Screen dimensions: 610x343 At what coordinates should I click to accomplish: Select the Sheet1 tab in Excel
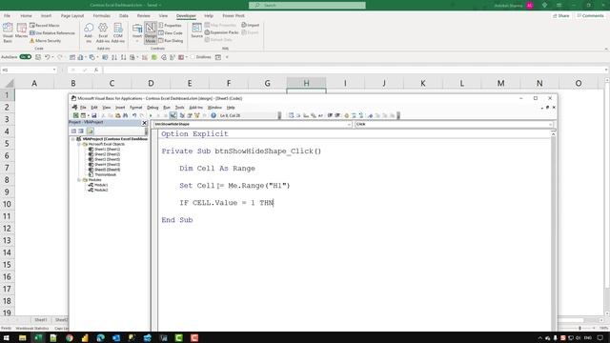(x=40, y=320)
